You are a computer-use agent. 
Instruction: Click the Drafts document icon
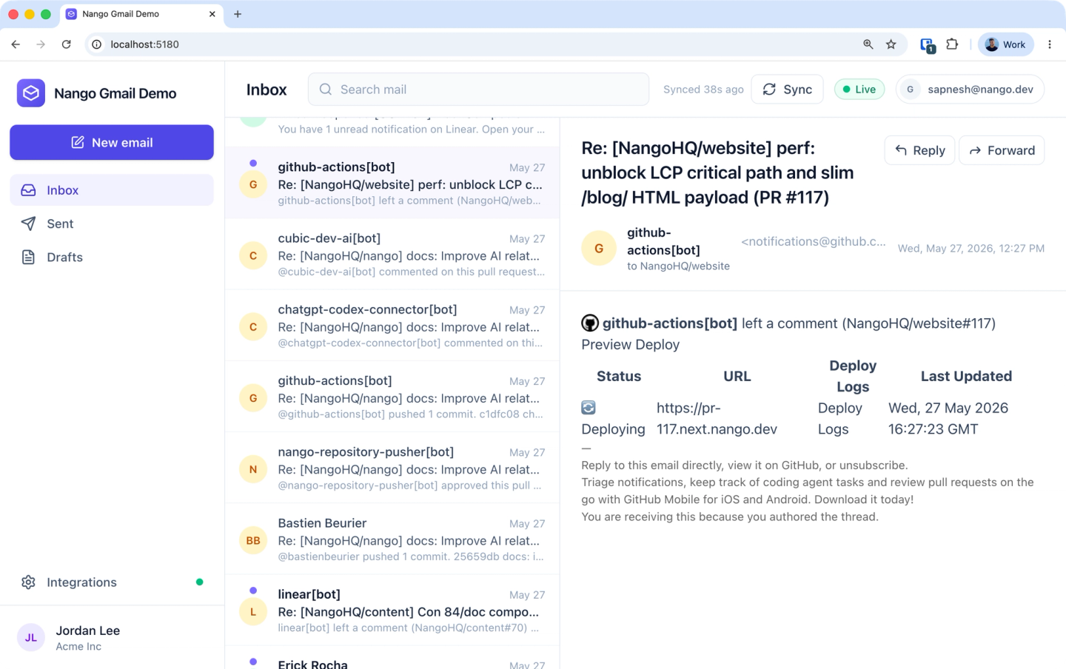[x=28, y=257]
